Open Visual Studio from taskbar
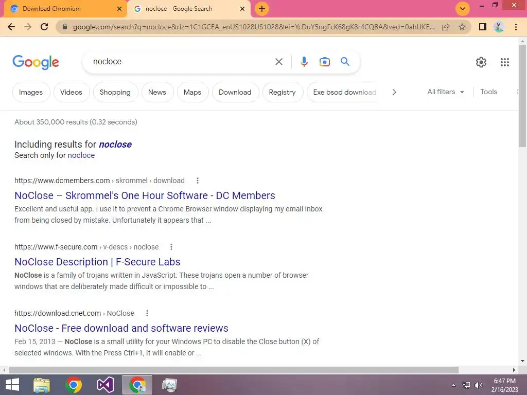527x395 pixels. [x=105, y=385]
